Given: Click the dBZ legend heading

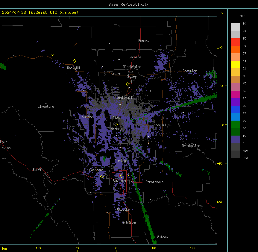Looking at the screenshot, I should 242,16.
